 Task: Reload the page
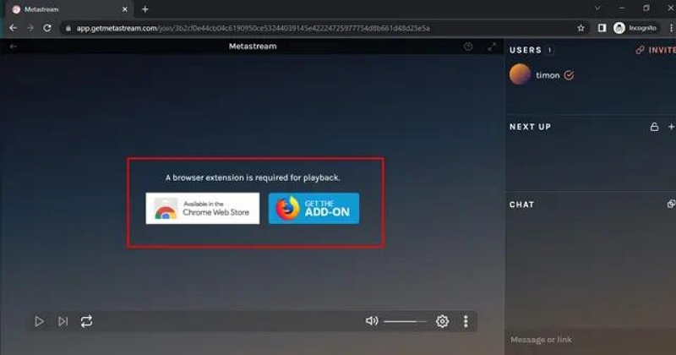pyautogui.click(x=47, y=28)
